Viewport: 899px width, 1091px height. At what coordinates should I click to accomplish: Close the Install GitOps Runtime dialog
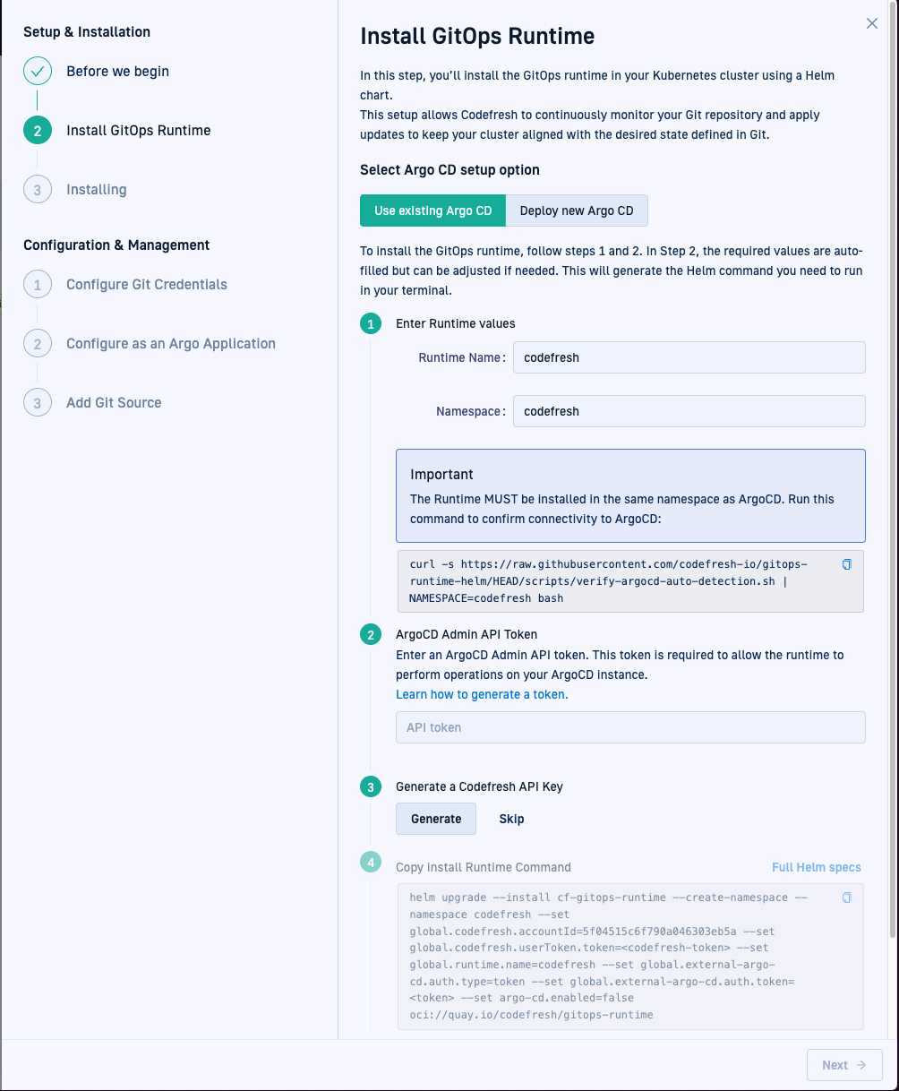[x=871, y=23]
